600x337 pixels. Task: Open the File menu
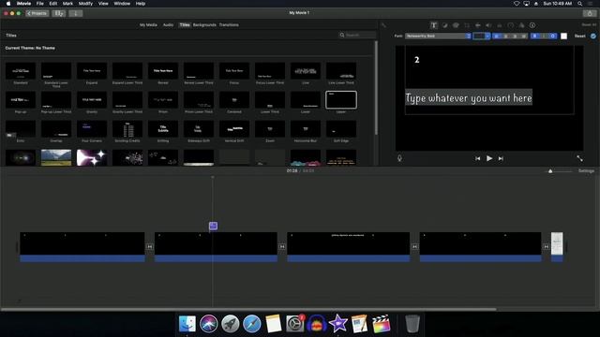point(39,4)
